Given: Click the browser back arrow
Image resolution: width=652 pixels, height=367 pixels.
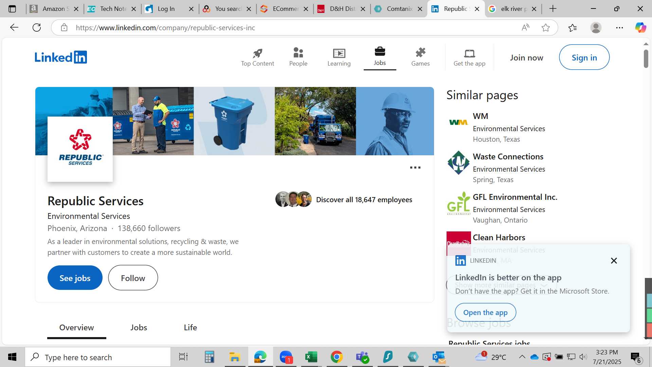Looking at the screenshot, I should click(14, 28).
